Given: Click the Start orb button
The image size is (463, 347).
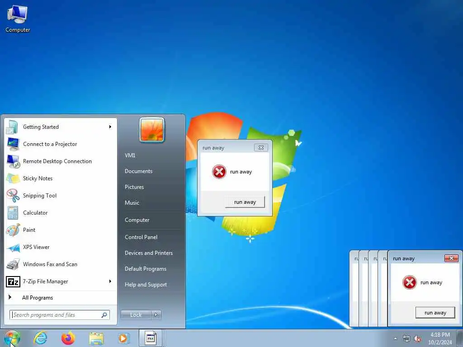Looking at the screenshot, I should [x=12, y=338].
